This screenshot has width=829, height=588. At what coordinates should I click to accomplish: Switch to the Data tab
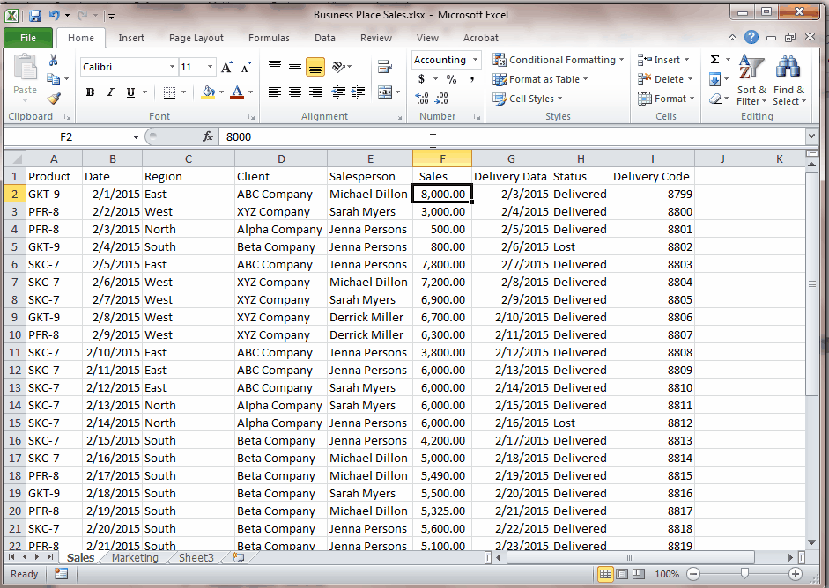324,38
